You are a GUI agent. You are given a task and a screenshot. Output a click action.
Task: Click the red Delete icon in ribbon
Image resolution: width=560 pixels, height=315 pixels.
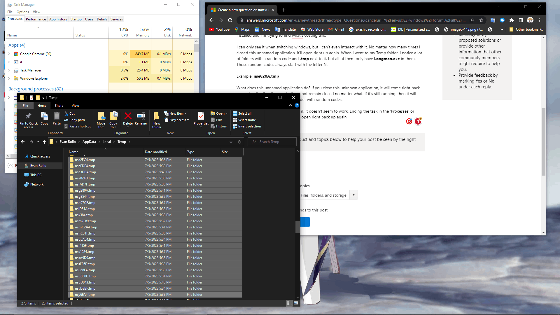click(128, 116)
